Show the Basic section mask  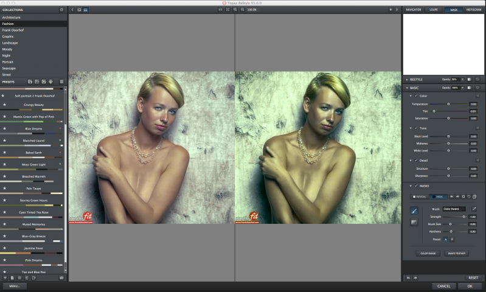tap(469, 88)
